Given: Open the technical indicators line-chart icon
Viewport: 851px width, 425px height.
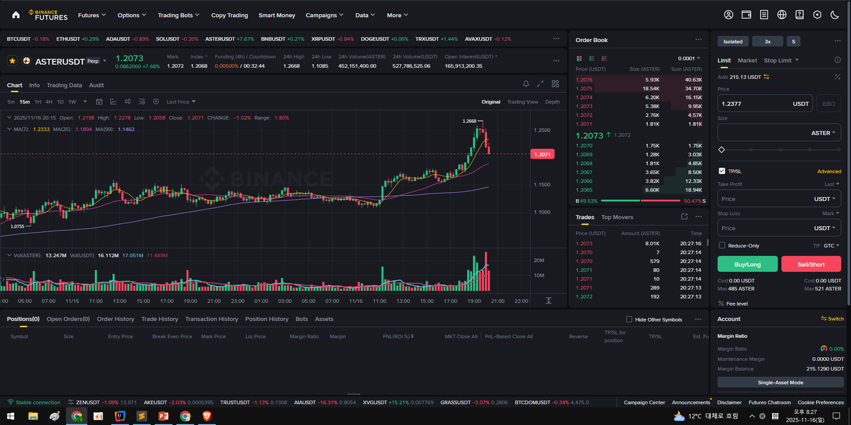Looking at the screenshot, I should coord(113,102).
